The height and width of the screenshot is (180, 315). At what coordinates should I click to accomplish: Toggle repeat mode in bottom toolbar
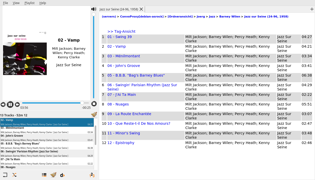pos(5,175)
